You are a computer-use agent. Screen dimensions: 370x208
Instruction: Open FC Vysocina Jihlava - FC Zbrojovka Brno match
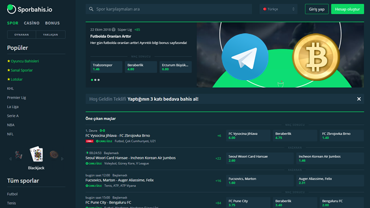(117, 135)
